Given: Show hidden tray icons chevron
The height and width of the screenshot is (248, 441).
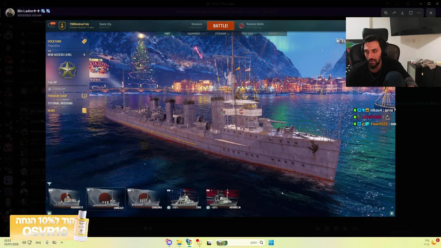Looking at the screenshot, I should [x=62, y=242].
